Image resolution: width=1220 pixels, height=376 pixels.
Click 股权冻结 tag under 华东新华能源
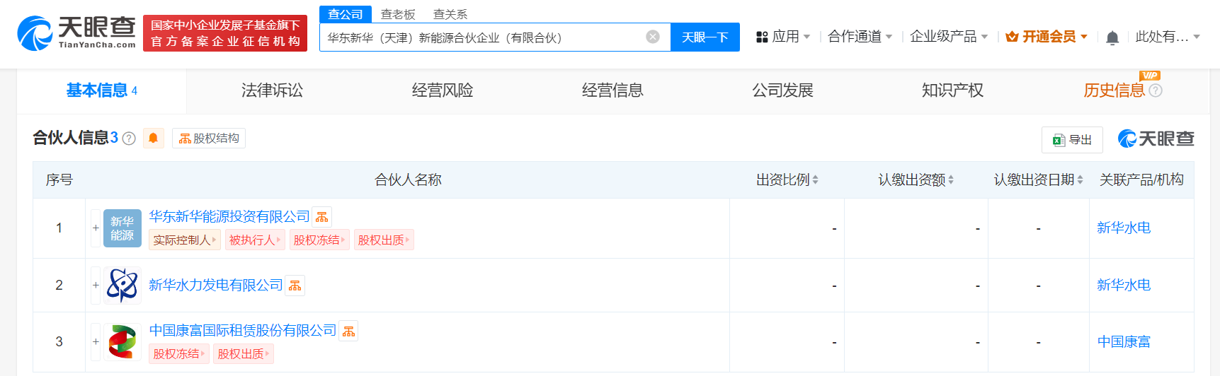(319, 240)
